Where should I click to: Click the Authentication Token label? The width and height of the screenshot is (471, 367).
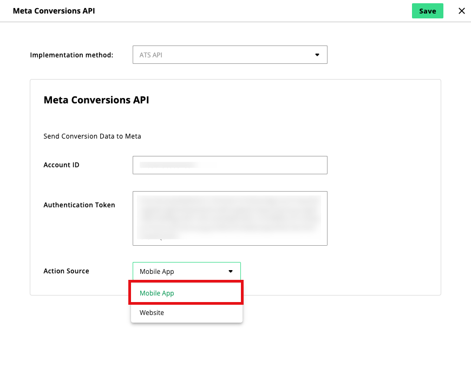coord(79,205)
